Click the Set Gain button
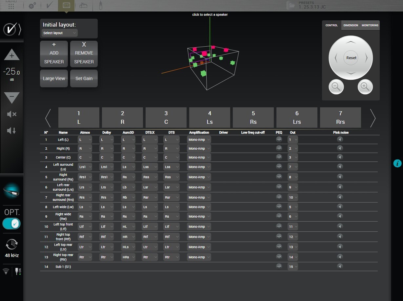403x301 pixels. 84,78
